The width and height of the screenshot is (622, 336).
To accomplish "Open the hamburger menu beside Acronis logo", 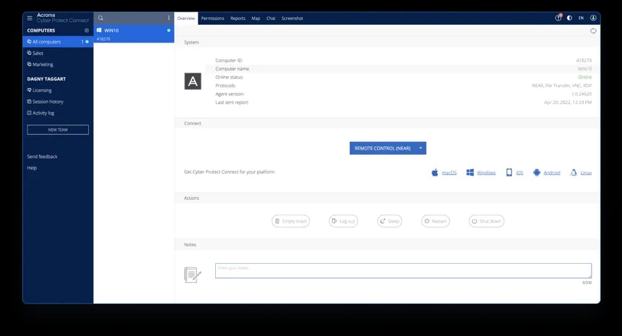I will click(30, 18).
